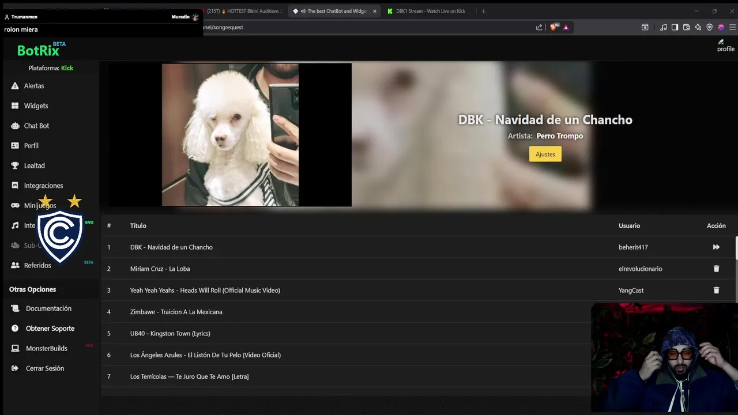Viewport: 738px width, 415px height.
Task: Click the MonsterBuilds monitor icon
Action: click(x=15, y=348)
